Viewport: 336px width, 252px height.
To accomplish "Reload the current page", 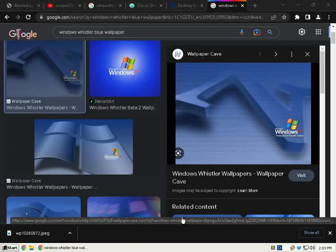I will (28, 17).
